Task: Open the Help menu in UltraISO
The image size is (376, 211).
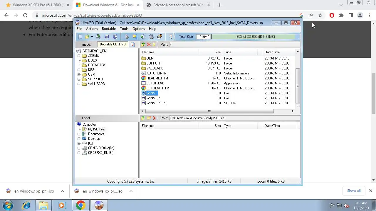Action: pos(152,29)
